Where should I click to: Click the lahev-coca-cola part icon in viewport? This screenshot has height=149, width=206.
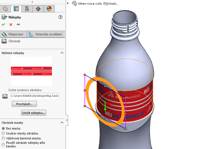tap(75, 3)
